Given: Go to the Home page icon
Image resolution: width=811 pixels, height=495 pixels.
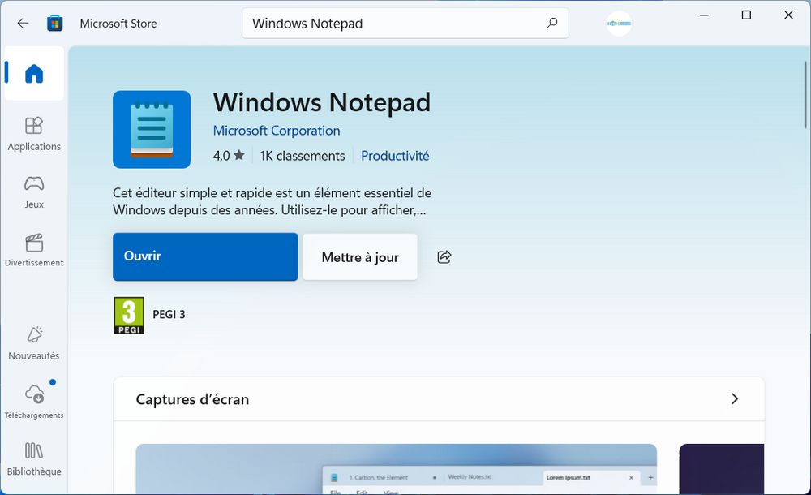Looking at the screenshot, I should 34,74.
